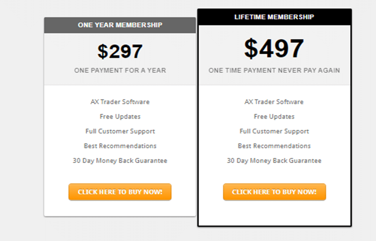The image size is (376, 241).
Task: Click Full Customer Support in one-year plan
Action: click(120, 132)
